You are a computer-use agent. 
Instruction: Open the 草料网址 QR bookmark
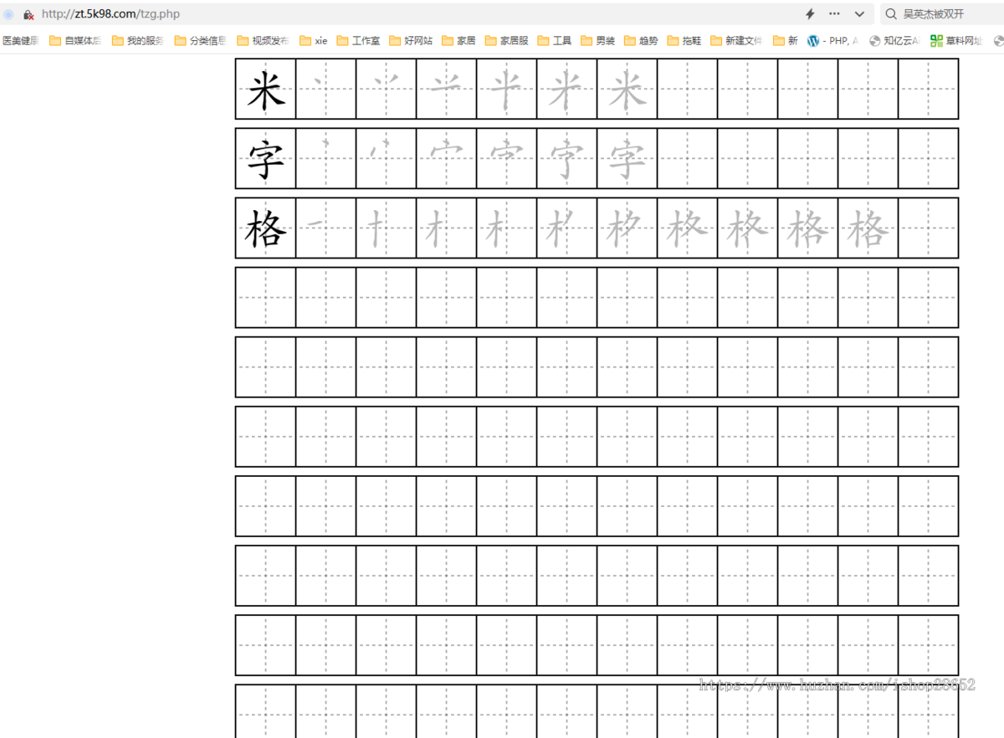click(x=956, y=40)
